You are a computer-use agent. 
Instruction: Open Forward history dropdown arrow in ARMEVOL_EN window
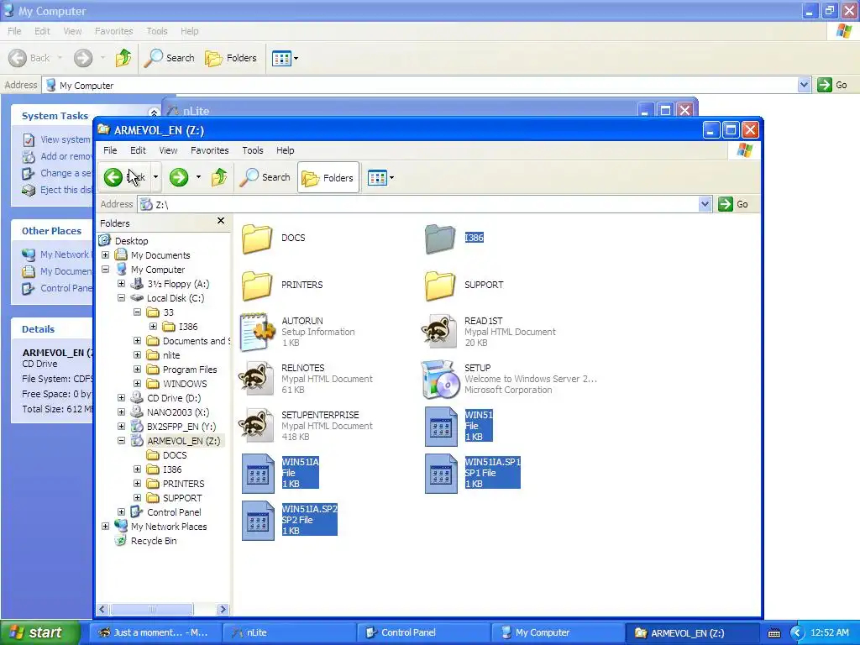198,177
